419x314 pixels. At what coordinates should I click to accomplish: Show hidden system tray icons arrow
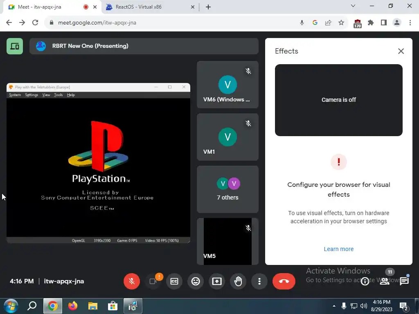pos(334,306)
